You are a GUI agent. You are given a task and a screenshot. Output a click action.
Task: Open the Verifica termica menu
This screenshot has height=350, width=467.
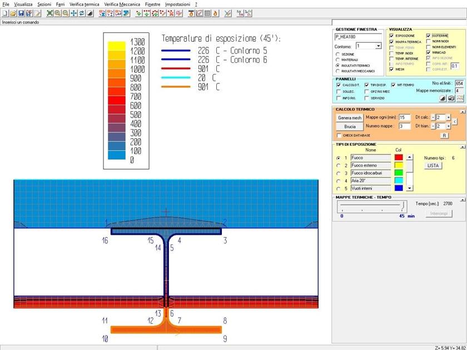(85, 4)
